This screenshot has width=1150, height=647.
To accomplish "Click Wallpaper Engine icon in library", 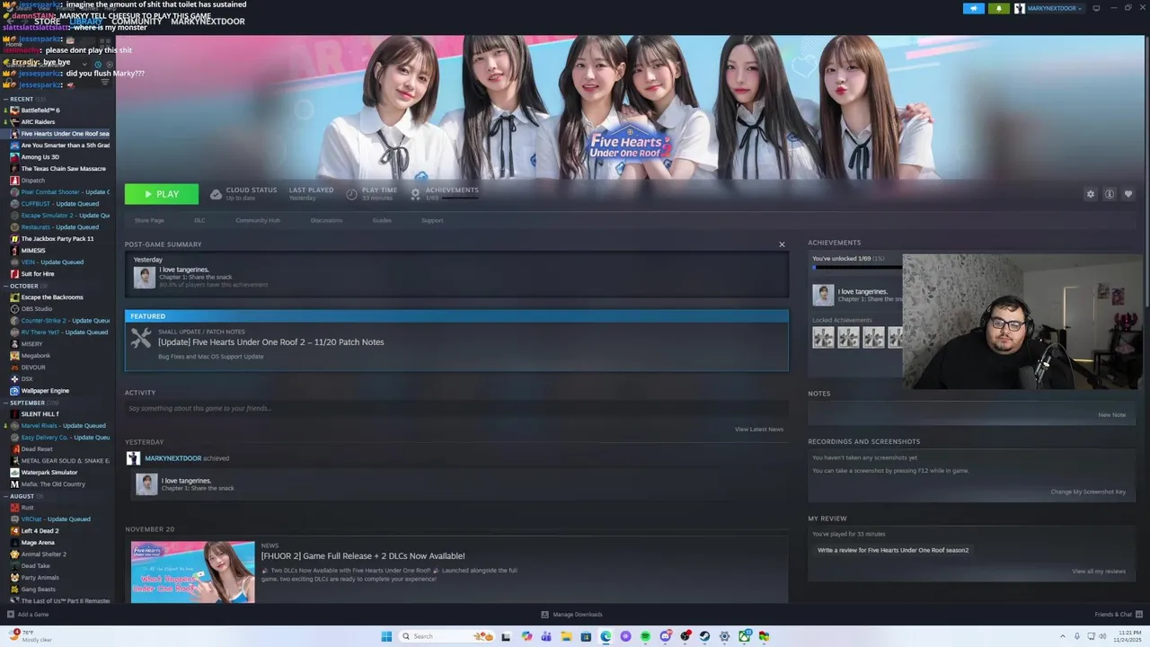I will [14, 391].
